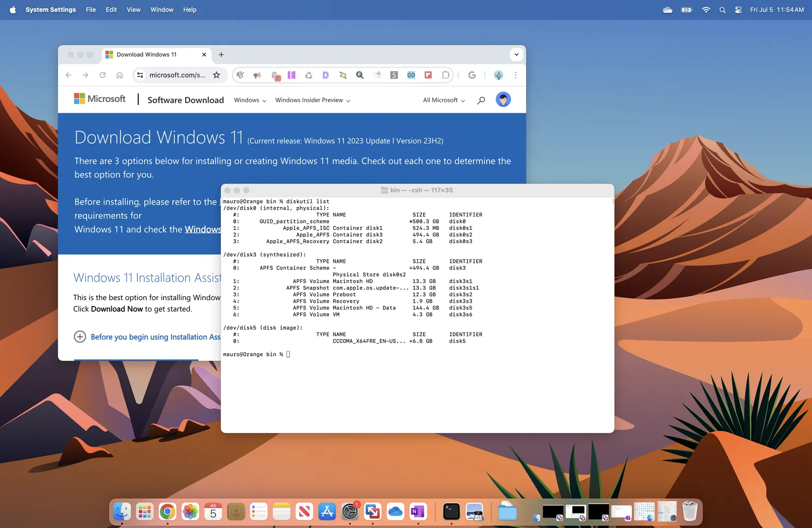Reload the Download Windows 11 page

click(x=102, y=75)
